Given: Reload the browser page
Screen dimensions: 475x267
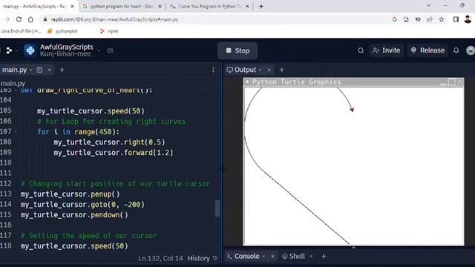Looking at the screenshot, I should [x=19, y=19].
